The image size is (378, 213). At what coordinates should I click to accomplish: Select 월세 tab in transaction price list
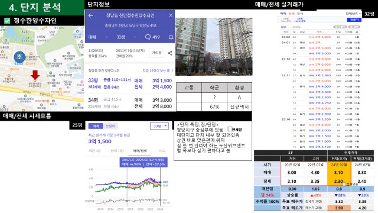pyautogui.click(x=300, y=14)
